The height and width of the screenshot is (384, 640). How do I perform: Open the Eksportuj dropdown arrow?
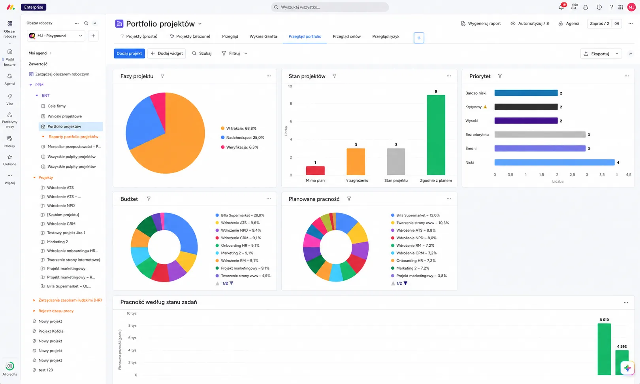(x=617, y=54)
